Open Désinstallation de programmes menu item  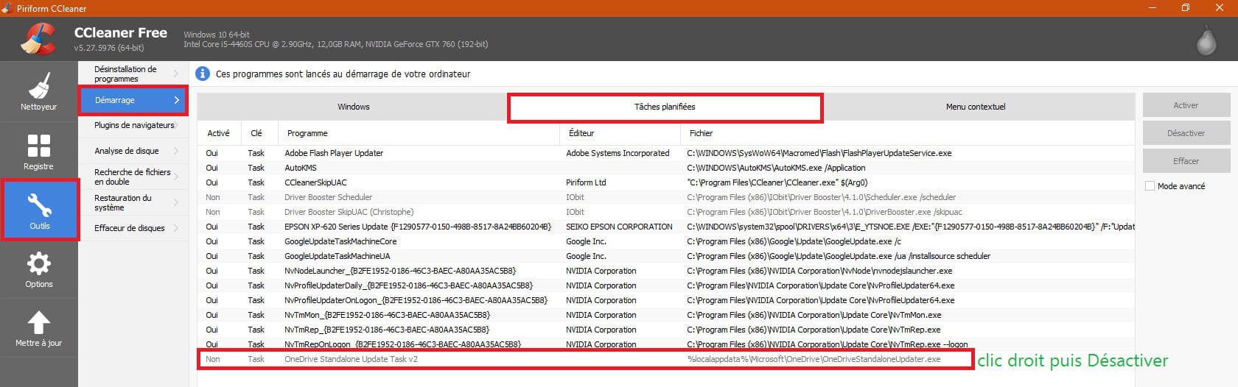133,74
